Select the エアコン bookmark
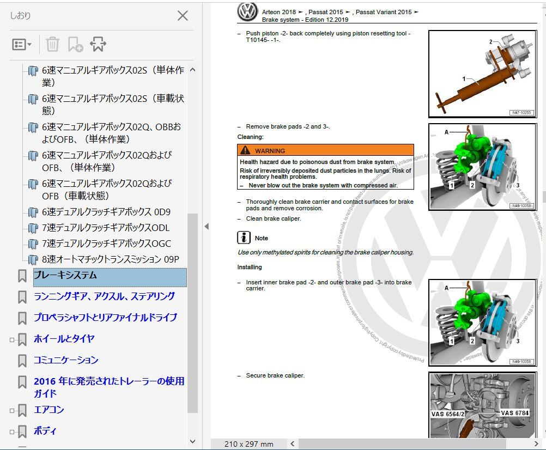Viewport: 546px width, 450px height. coord(48,410)
